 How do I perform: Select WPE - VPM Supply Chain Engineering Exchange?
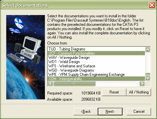[96, 75]
